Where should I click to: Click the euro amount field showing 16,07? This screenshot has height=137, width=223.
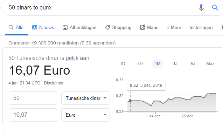tap(33, 115)
